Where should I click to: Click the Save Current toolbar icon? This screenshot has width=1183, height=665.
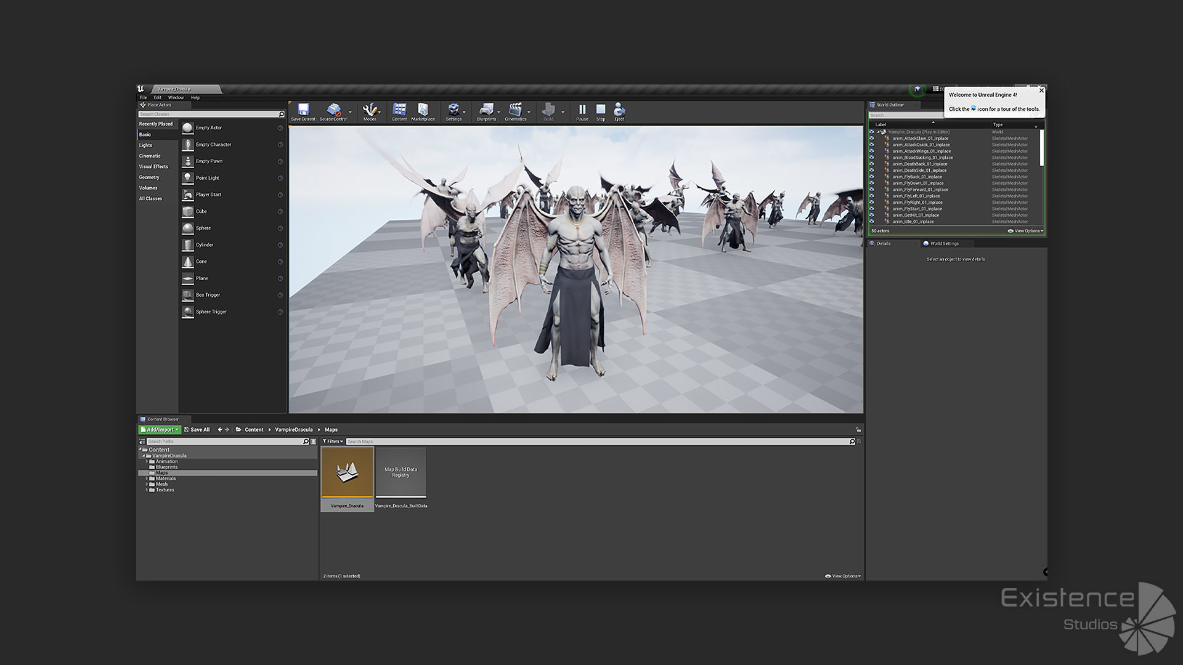click(303, 111)
